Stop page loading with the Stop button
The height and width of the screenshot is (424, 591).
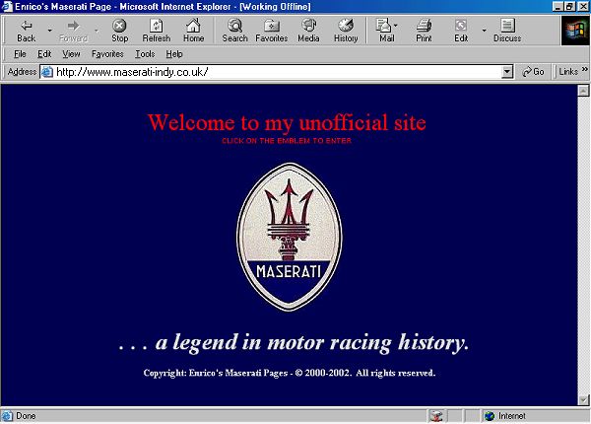click(x=119, y=31)
